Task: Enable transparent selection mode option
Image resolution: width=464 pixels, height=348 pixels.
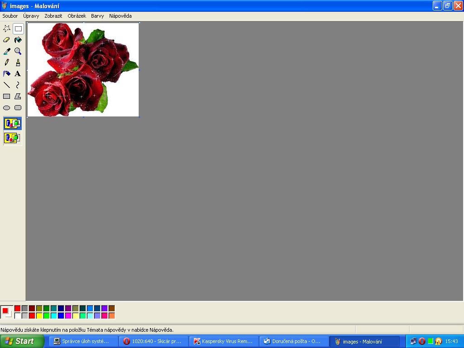Action: [x=13, y=138]
